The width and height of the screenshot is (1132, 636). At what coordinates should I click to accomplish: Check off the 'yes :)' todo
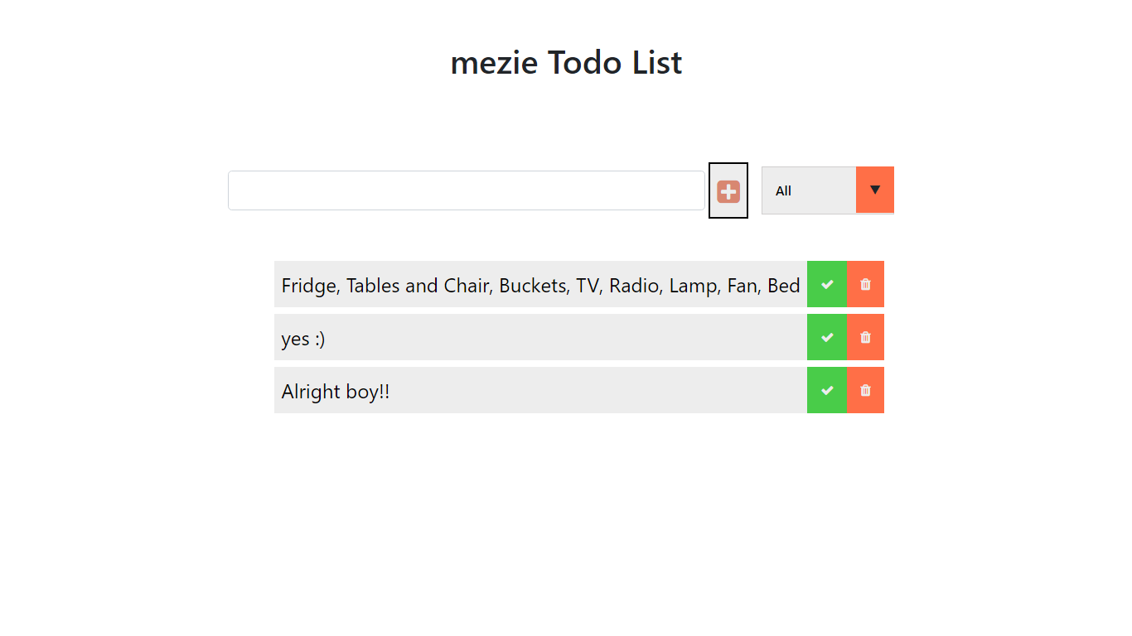point(827,337)
